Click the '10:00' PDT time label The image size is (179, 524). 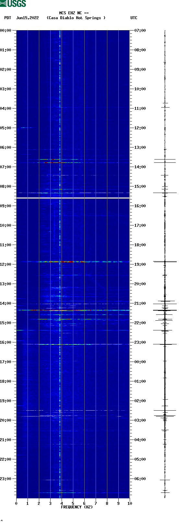[x=6, y=225]
